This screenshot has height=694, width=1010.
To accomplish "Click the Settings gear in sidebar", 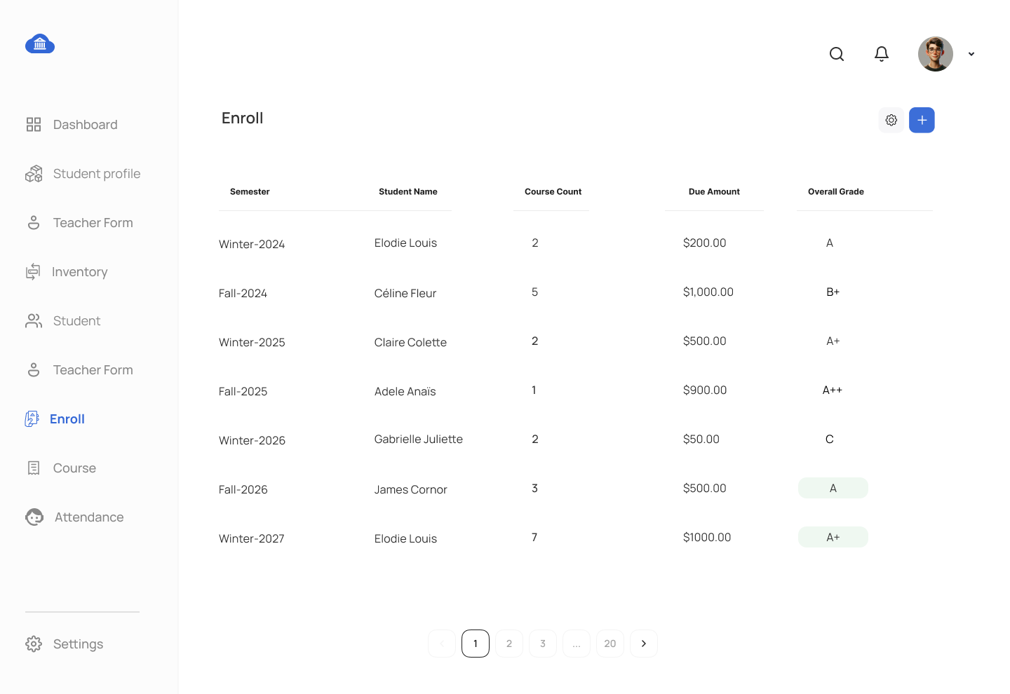I will (x=34, y=644).
